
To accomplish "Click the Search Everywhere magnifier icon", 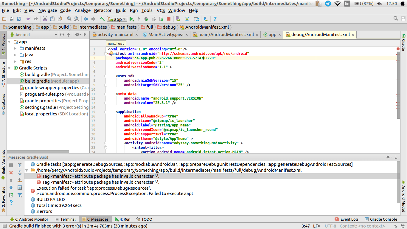I will 396,18.
